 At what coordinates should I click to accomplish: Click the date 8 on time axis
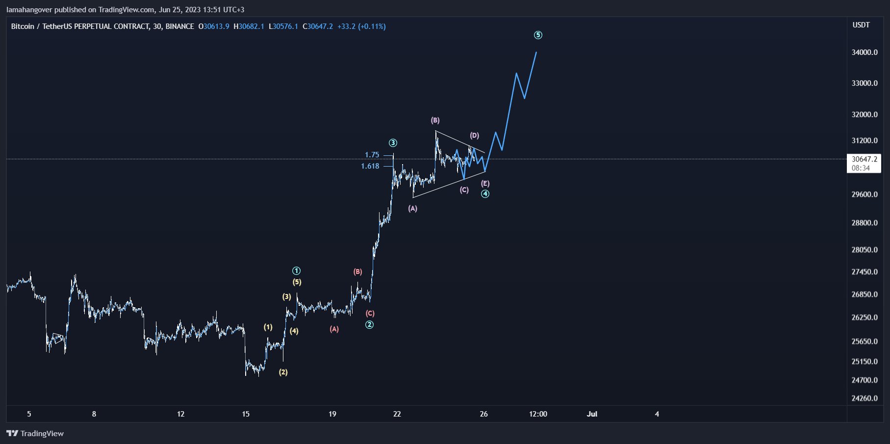94,414
